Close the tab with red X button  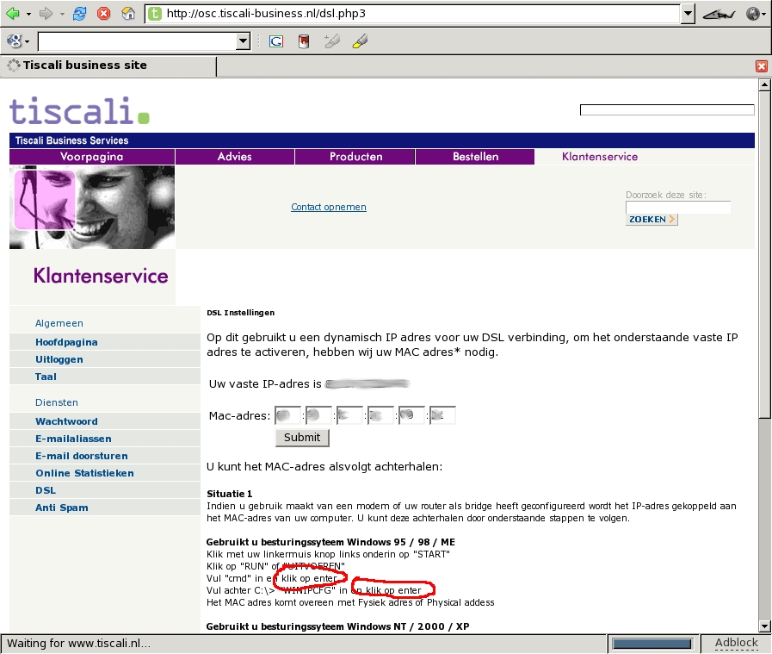coord(762,66)
